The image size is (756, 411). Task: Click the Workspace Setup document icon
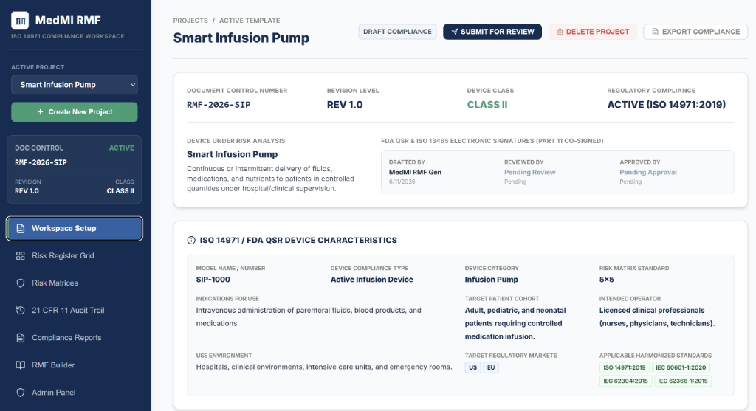[20, 229]
